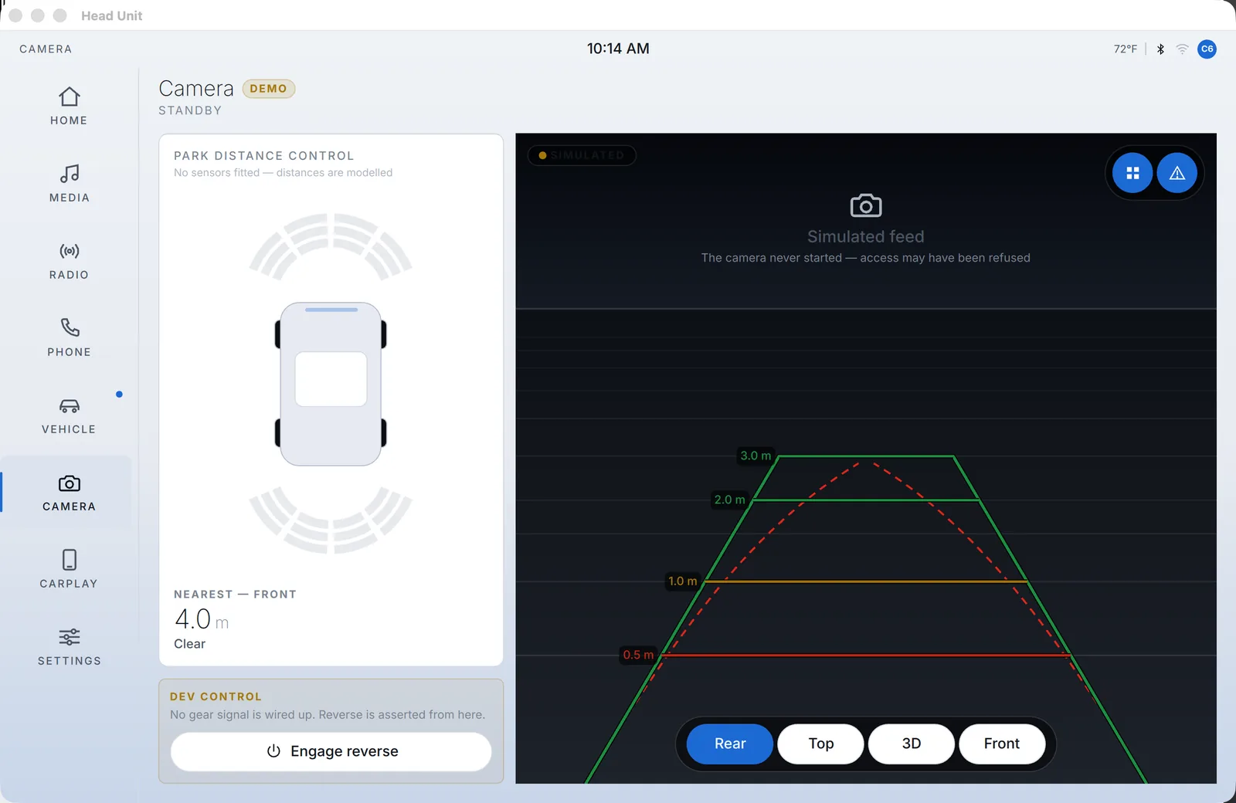The width and height of the screenshot is (1236, 803).
Task: Click the DEV CONTROL heading
Action: pos(216,696)
